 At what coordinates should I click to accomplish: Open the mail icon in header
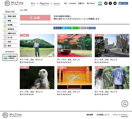point(115,3)
